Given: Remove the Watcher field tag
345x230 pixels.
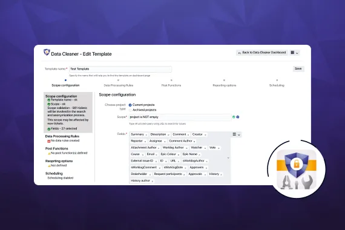Looking at the screenshot, I should point(205,148).
